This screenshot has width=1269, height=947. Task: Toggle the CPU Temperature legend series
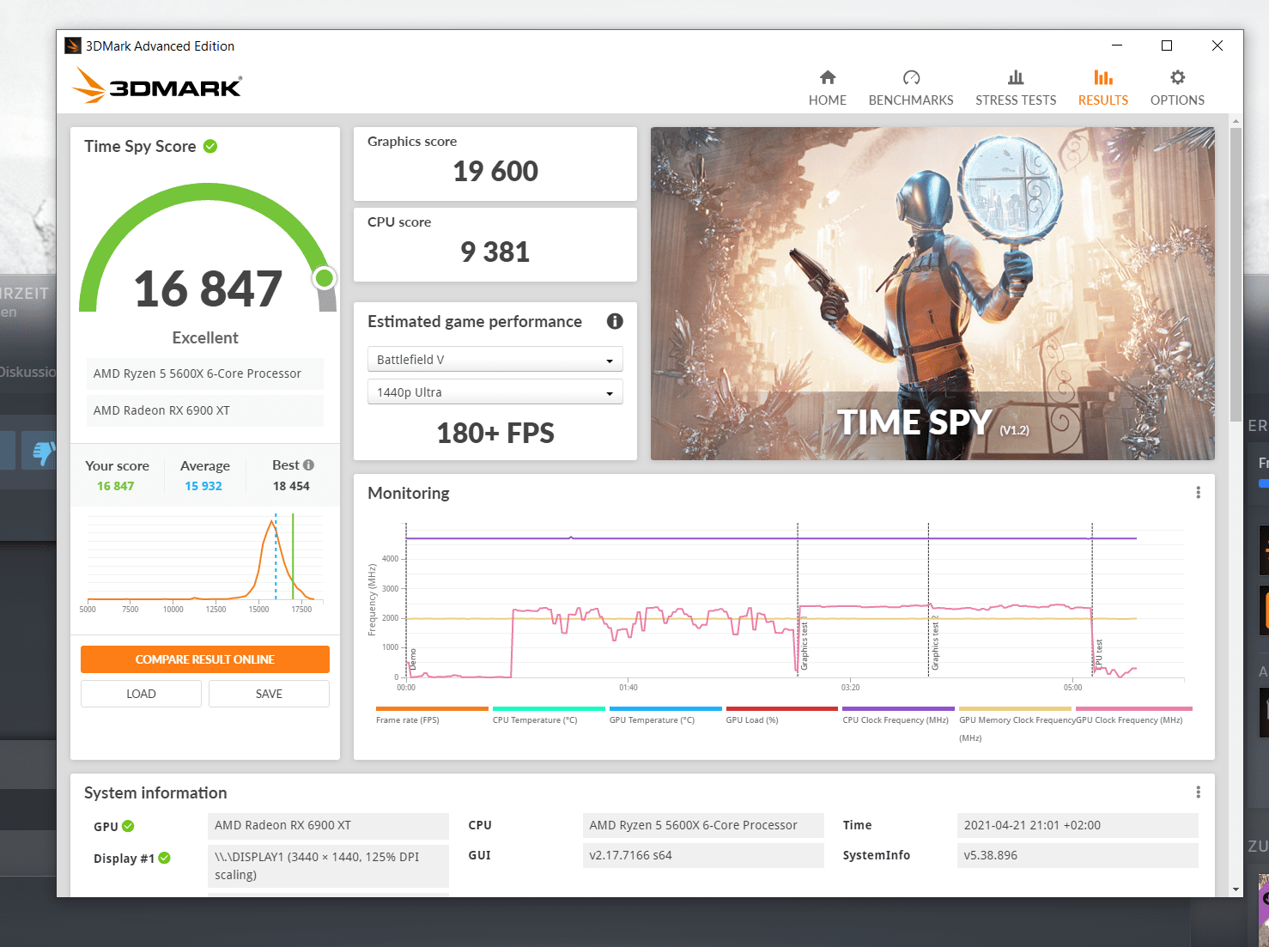point(548,716)
